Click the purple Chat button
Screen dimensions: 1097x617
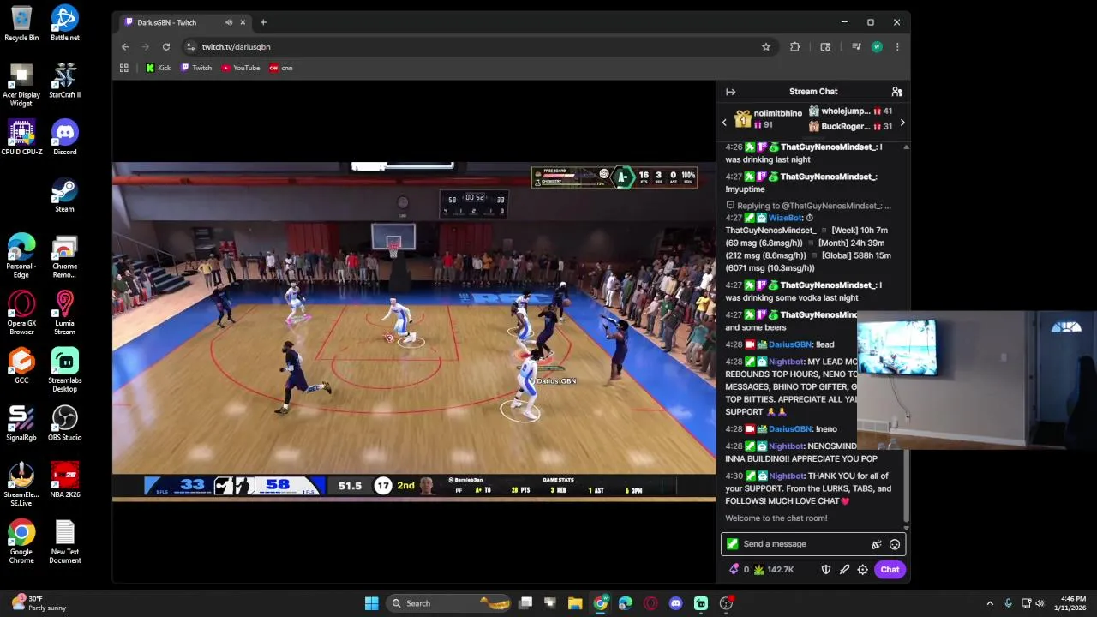click(x=890, y=570)
